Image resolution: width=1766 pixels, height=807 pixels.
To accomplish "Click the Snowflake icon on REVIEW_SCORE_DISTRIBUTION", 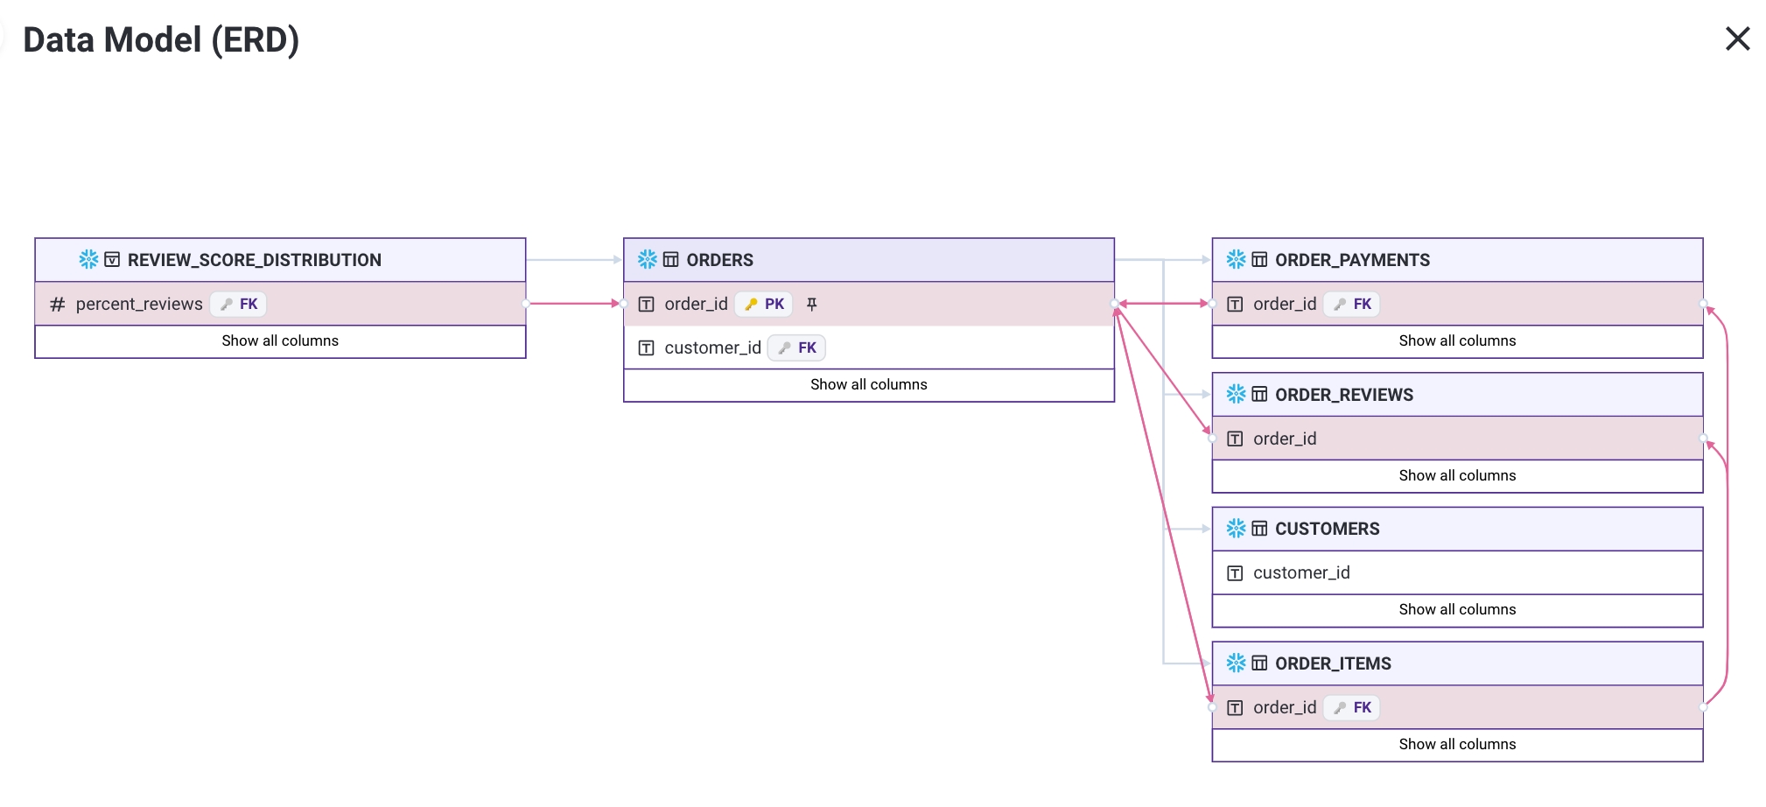I will click(88, 259).
